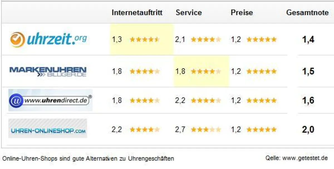Click the Service column header
This screenshot has width=334, height=169.
(x=189, y=12)
